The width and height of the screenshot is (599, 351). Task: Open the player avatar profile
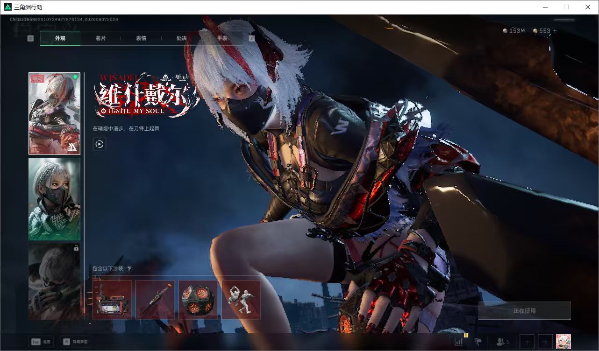pyautogui.click(x=563, y=342)
